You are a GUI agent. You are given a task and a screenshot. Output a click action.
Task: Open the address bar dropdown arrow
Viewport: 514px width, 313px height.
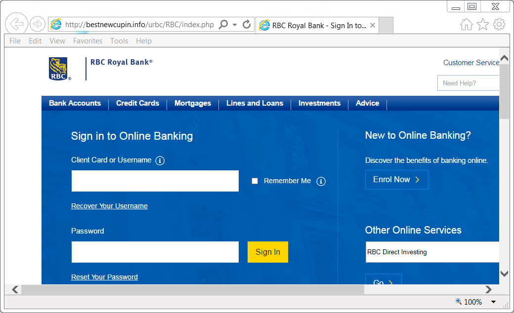point(235,25)
